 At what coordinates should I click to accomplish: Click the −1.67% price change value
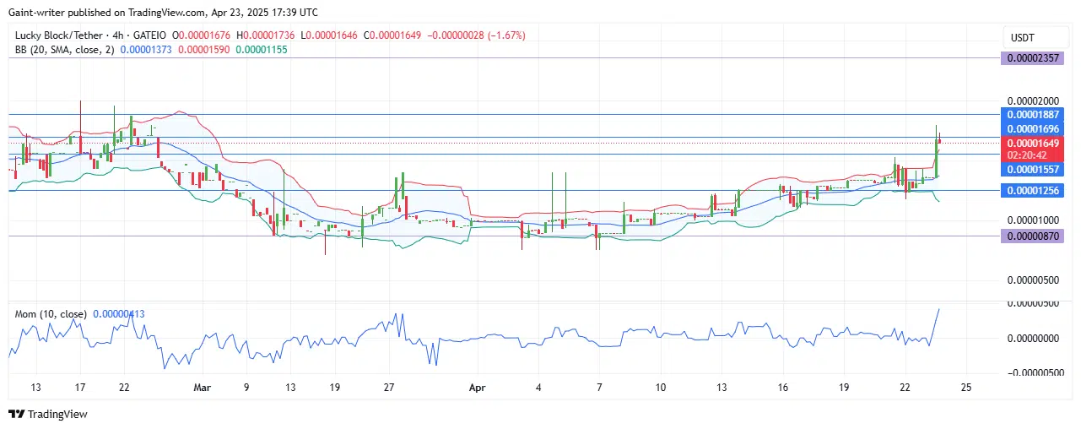(x=508, y=35)
